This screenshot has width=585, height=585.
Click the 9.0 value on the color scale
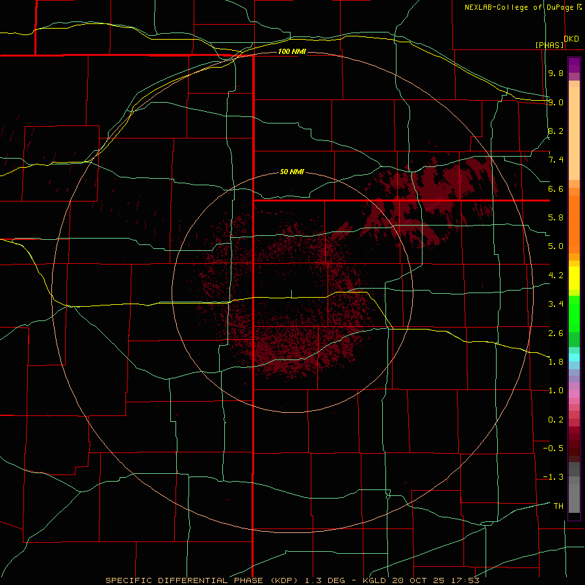click(556, 102)
